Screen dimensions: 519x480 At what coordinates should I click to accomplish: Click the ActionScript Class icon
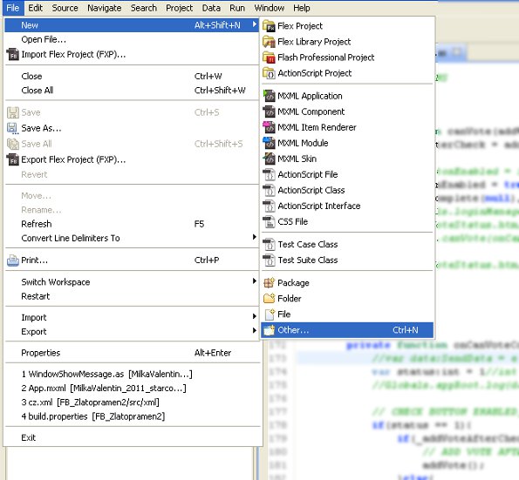[269, 190]
